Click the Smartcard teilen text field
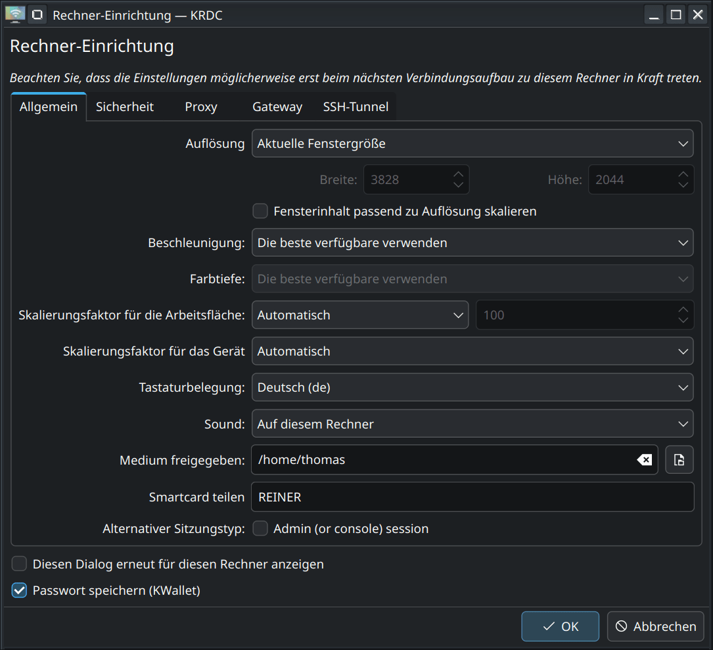This screenshot has height=650, width=713. pyautogui.click(x=472, y=497)
